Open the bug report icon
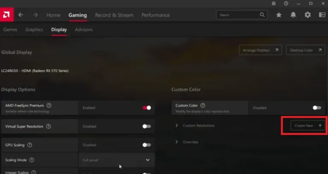The width and height of the screenshot is (328, 174). pyautogui.click(x=274, y=3)
